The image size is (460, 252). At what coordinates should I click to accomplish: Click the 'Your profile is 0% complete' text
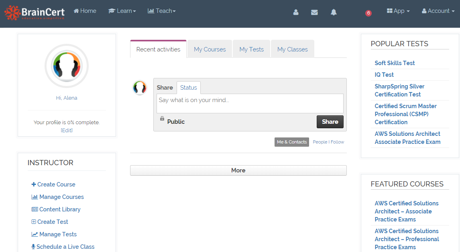pos(67,122)
